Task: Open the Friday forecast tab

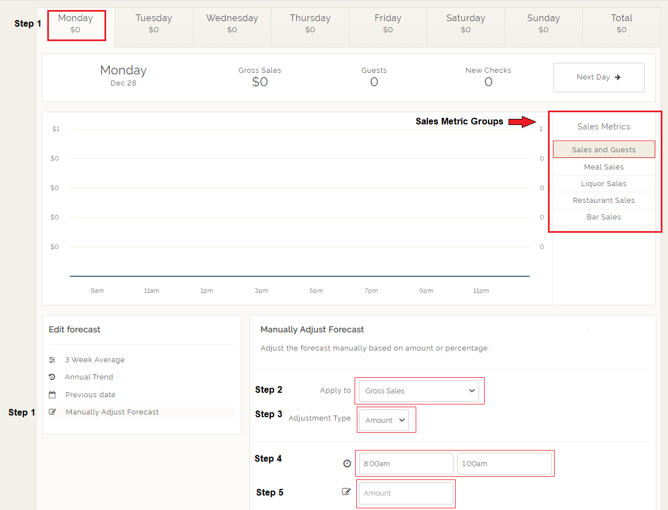Action: (388, 23)
